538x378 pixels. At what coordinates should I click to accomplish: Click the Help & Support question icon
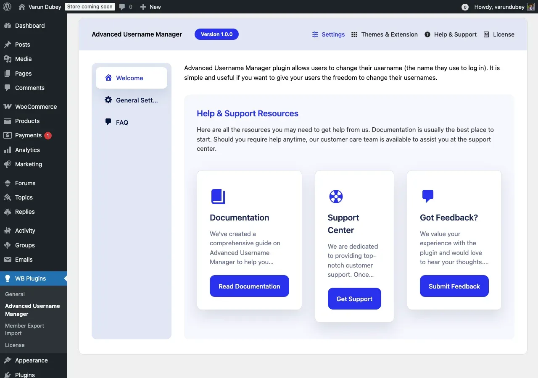[x=427, y=34]
